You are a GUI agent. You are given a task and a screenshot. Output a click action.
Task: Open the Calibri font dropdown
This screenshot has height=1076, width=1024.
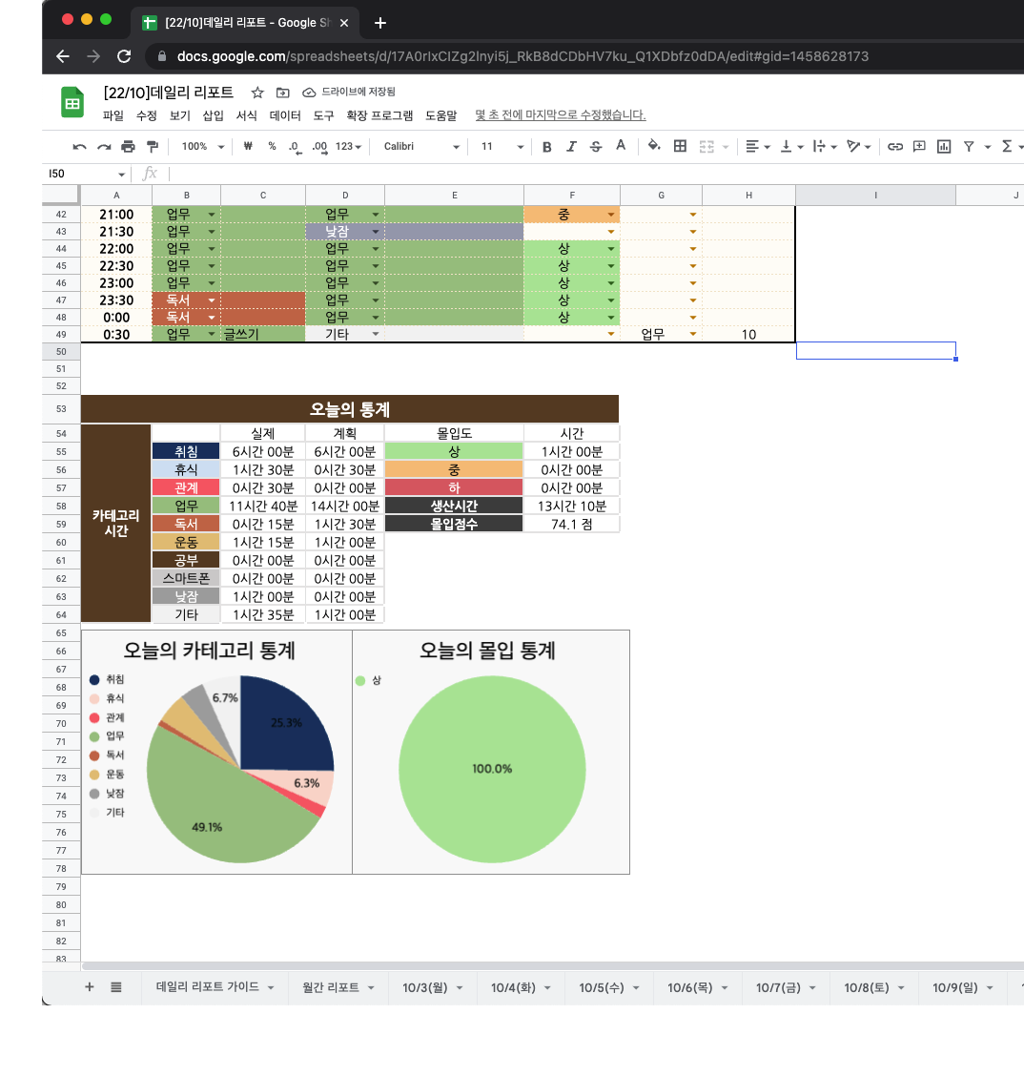coord(420,146)
